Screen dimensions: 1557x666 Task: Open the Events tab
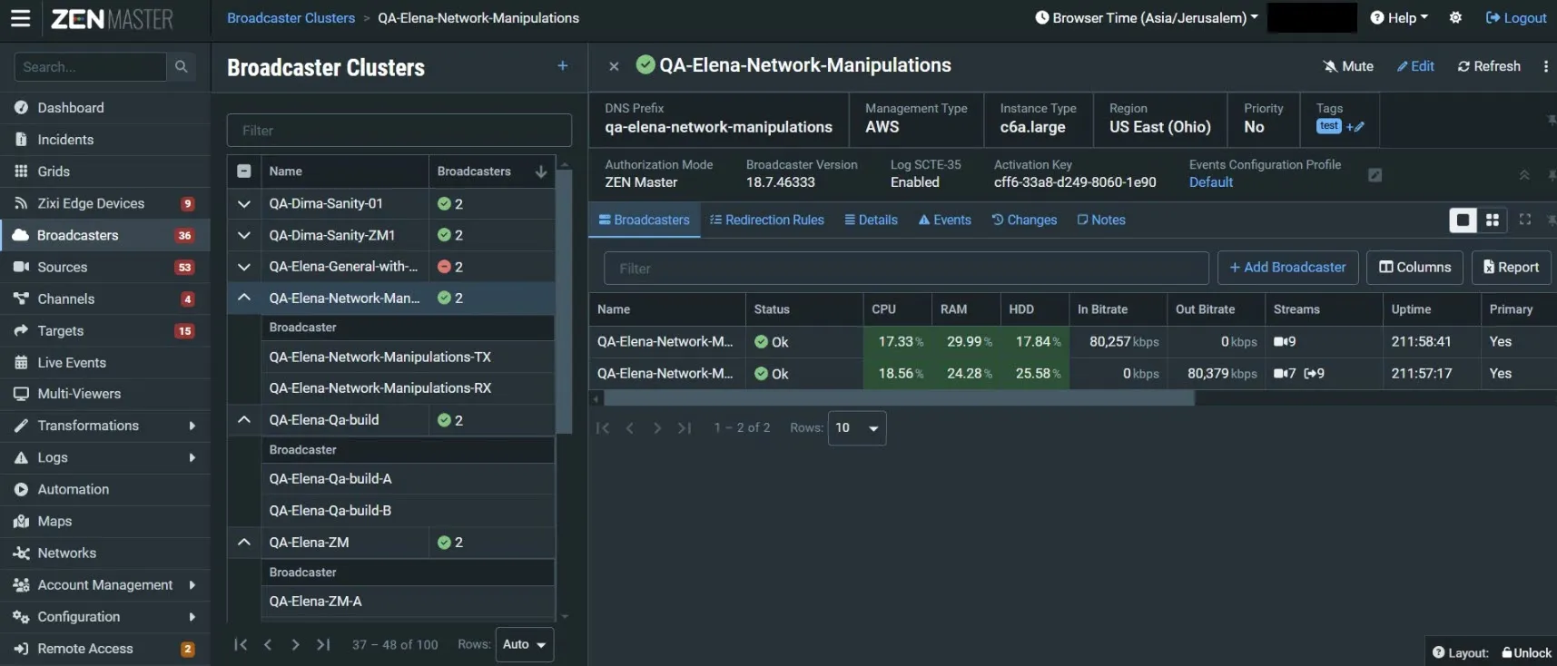pyautogui.click(x=945, y=220)
